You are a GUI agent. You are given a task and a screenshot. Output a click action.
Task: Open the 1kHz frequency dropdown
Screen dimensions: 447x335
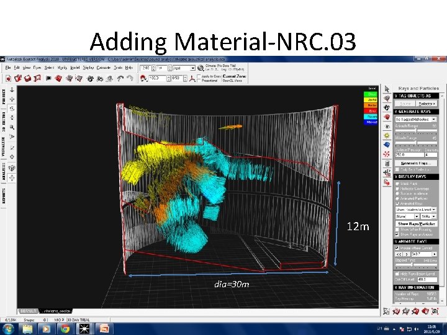[x=428, y=217]
